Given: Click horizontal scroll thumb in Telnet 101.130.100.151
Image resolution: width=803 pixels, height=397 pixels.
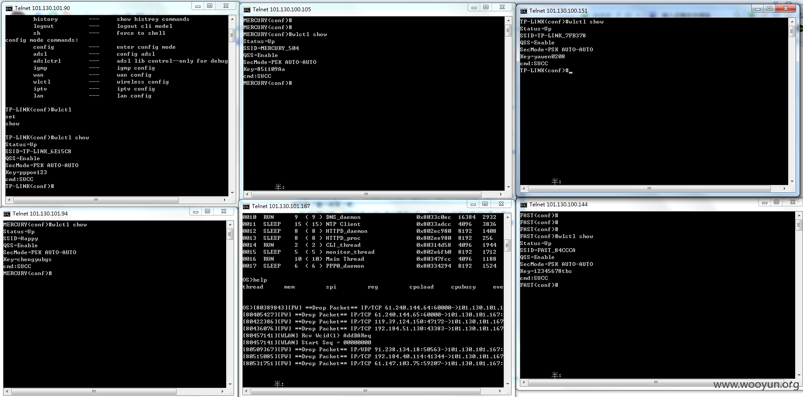Looking at the screenshot, I should [x=649, y=188].
